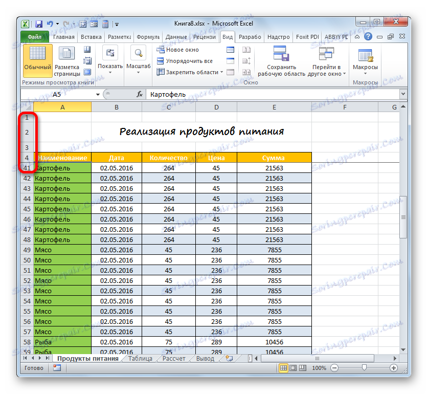
Task: Switch to Разметка страницы page layout view
Action: point(67,61)
